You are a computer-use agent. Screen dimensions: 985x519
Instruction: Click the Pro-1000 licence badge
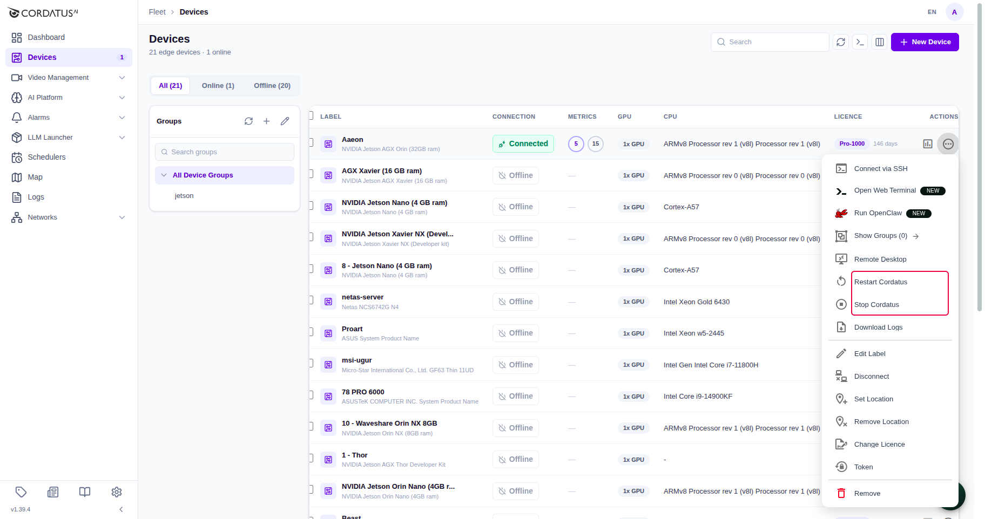pyautogui.click(x=852, y=144)
